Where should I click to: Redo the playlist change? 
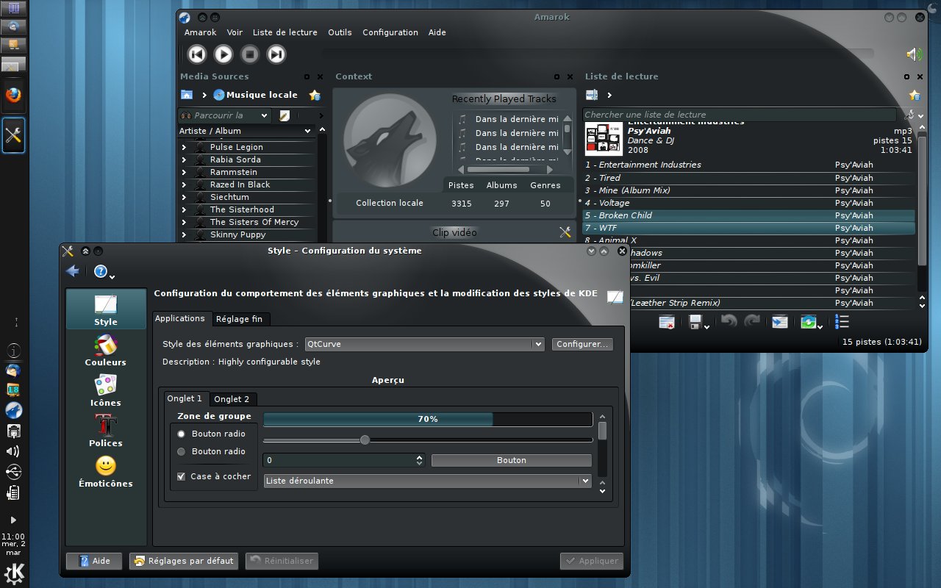point(752,321)
